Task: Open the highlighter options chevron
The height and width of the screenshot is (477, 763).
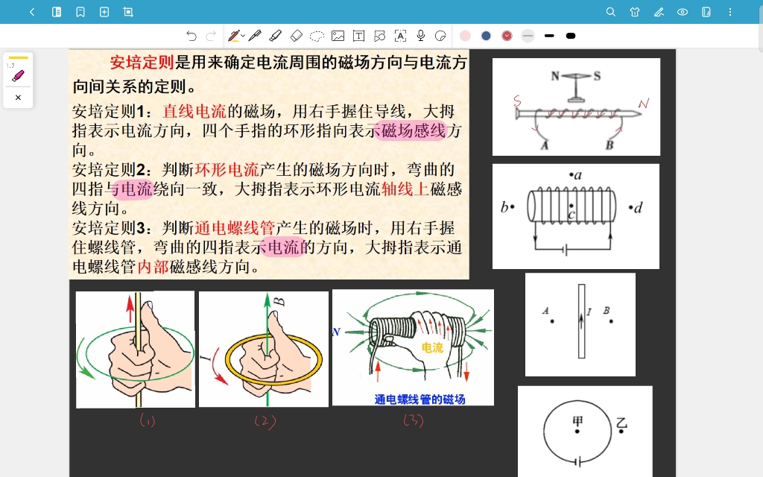Action: (x=242, y=35)
